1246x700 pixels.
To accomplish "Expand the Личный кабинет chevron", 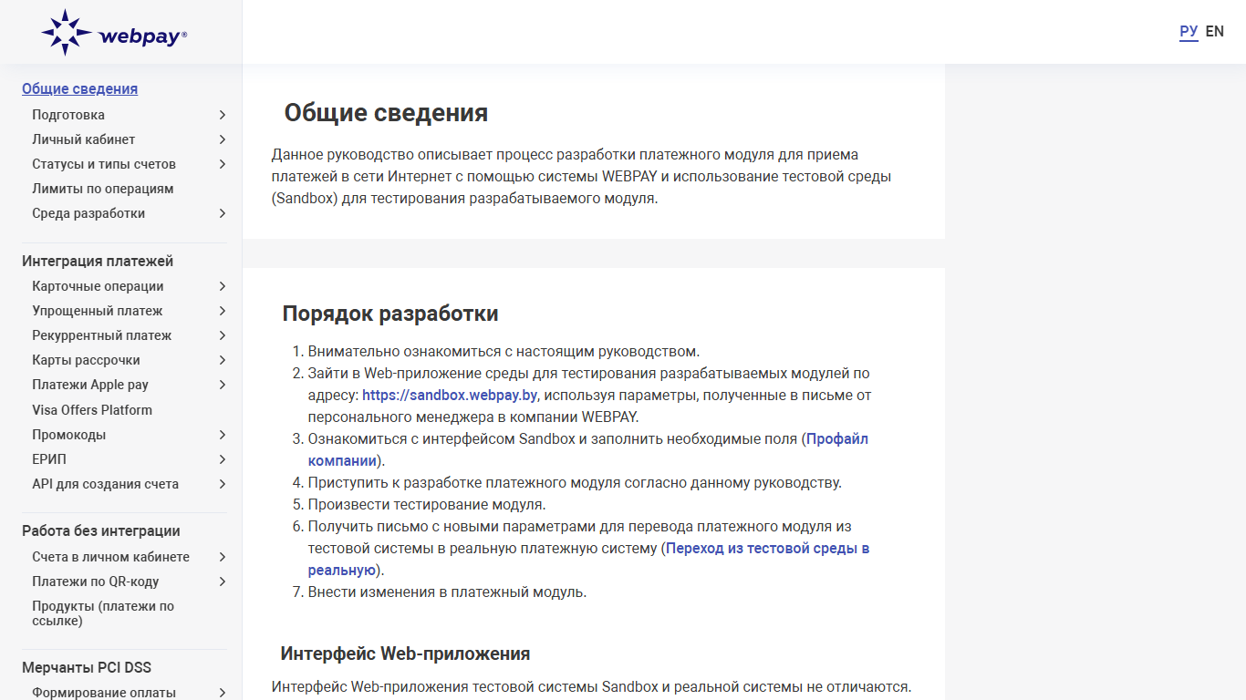I will tap(222, 139).
